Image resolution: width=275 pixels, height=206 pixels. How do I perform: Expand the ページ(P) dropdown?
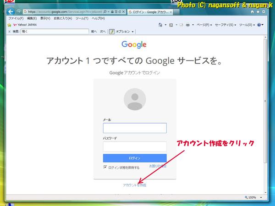[205, 25]
